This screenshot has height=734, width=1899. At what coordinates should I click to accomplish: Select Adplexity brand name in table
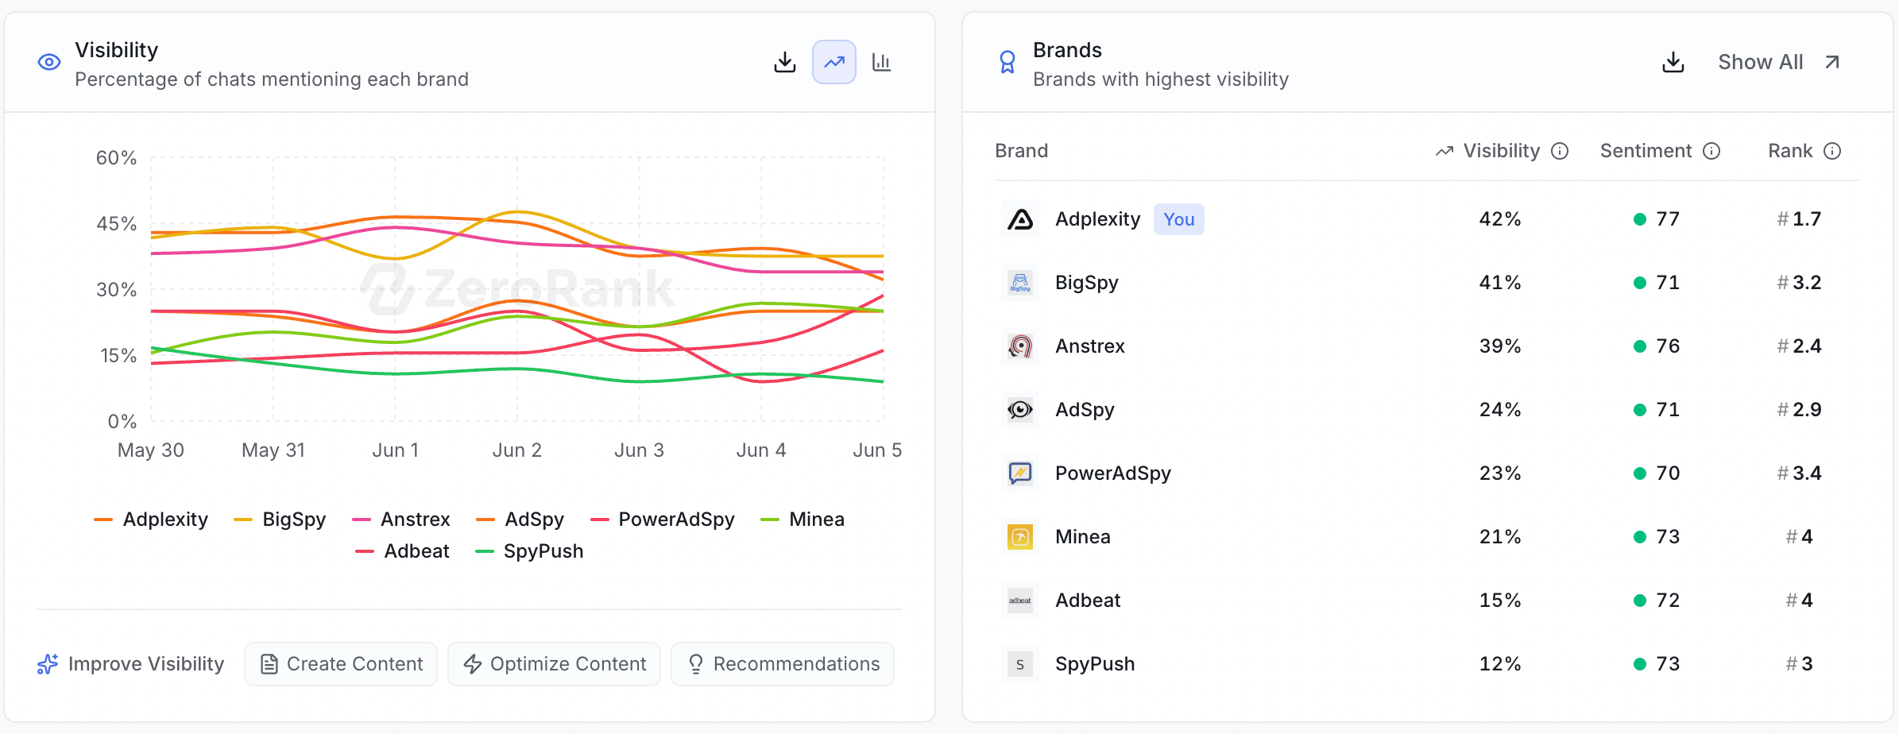(x=1097, y=219)
